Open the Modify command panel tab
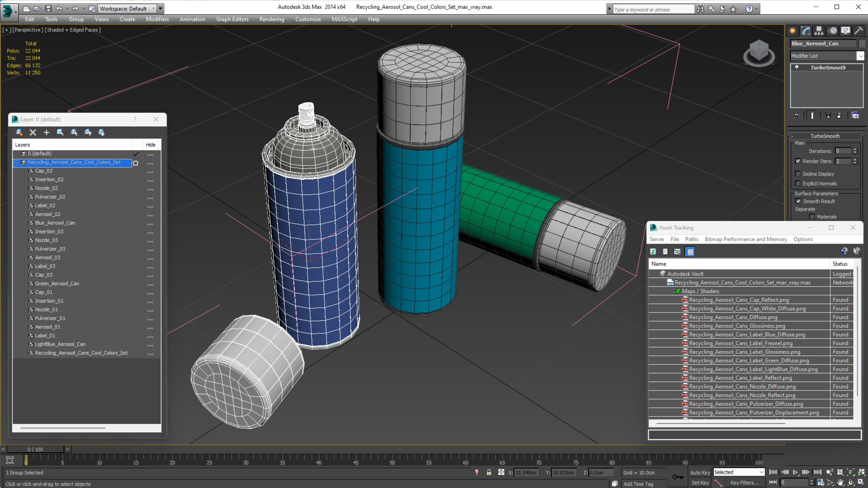 pyautogui.click(x=806, y=31)
